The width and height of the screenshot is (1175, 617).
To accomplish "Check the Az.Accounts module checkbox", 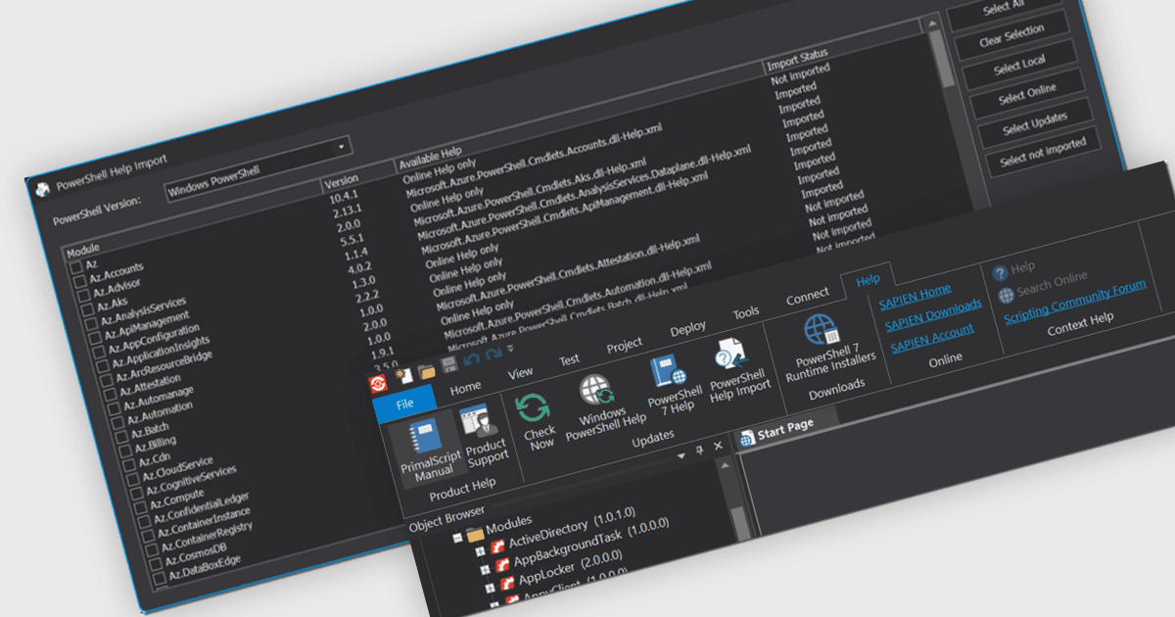I will (80, 282).
